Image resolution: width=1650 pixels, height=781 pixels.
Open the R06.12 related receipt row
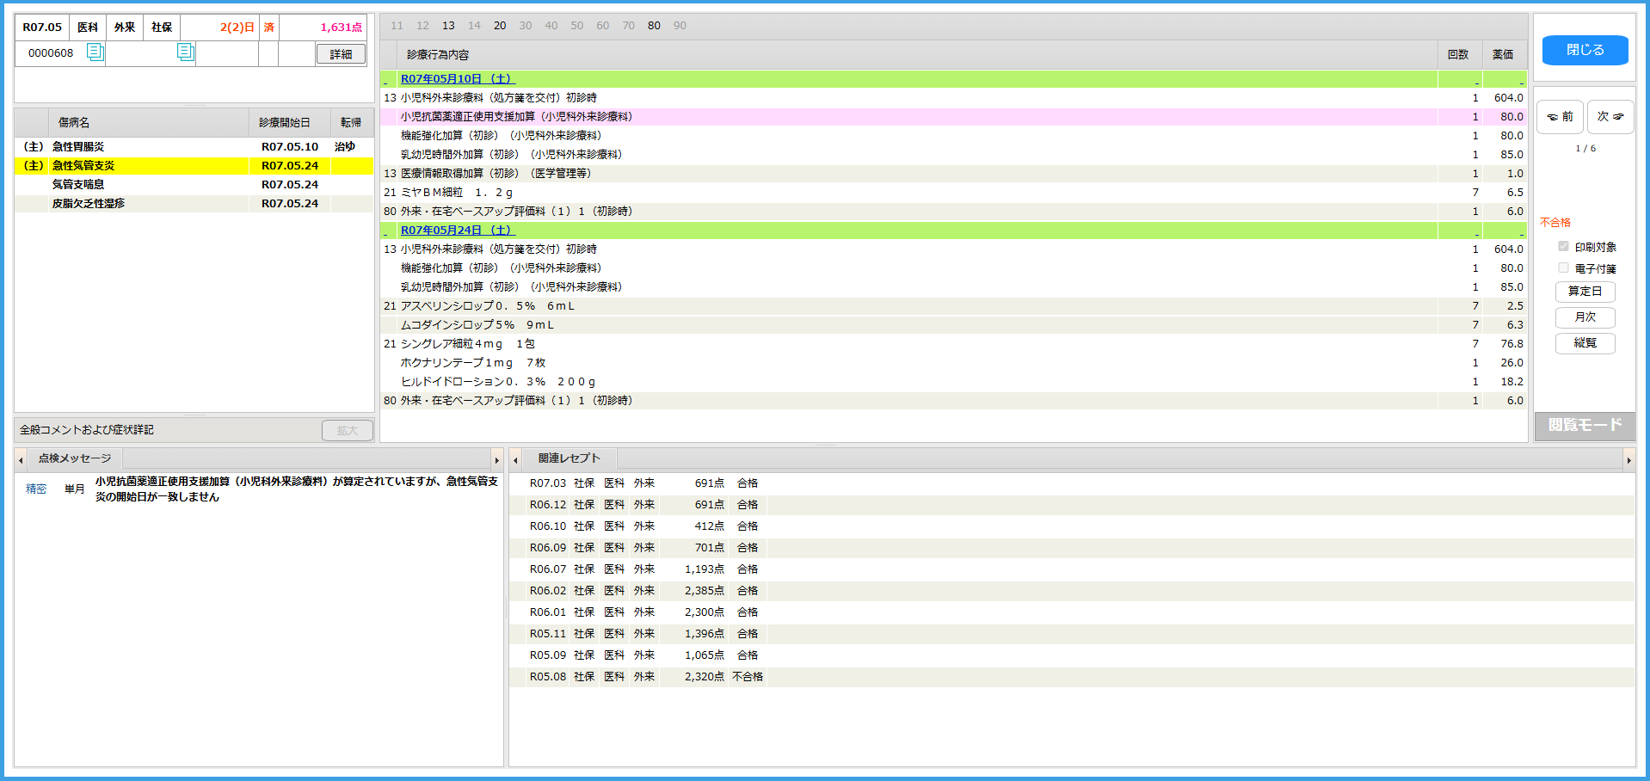tap(1072, 505)
